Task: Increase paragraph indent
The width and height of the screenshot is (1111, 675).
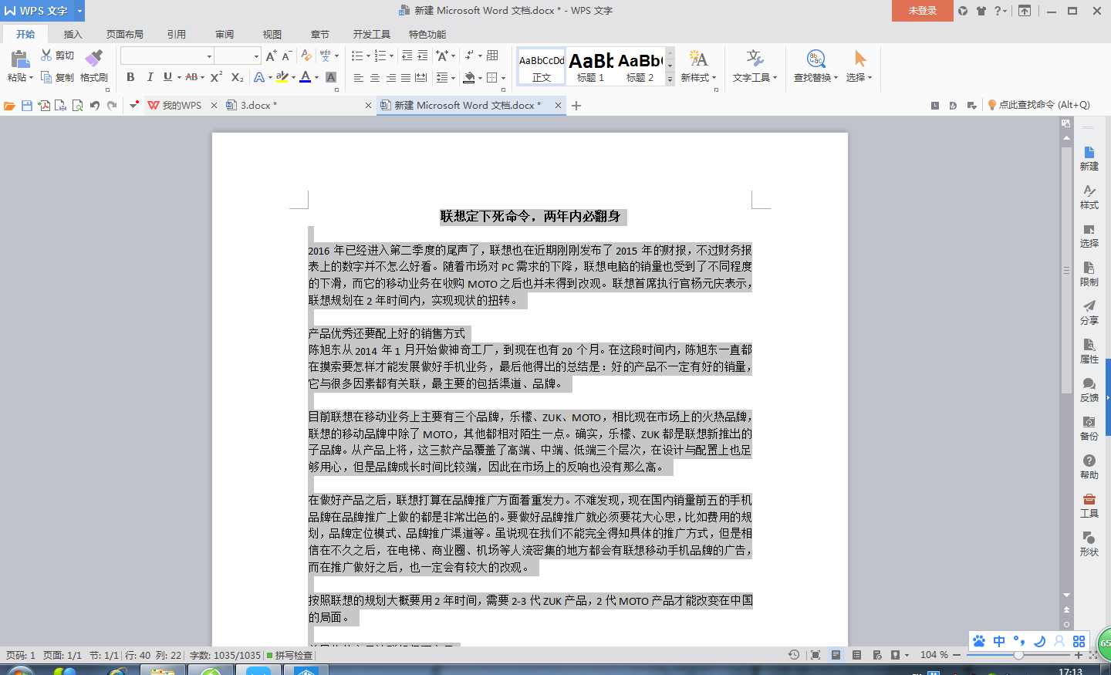Action: [x=422, y=56]
